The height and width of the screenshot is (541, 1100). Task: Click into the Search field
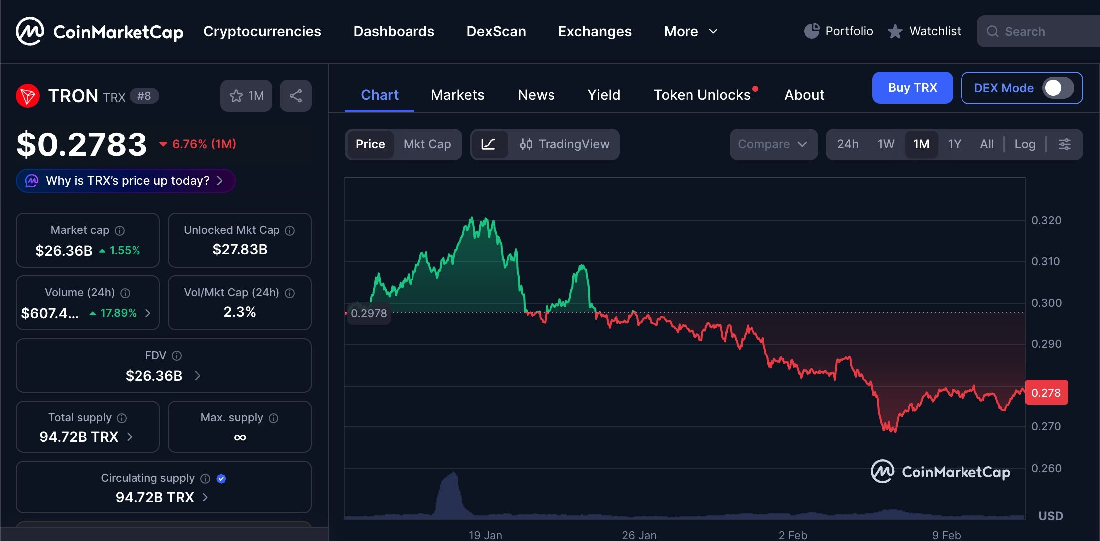(1038, 31)
